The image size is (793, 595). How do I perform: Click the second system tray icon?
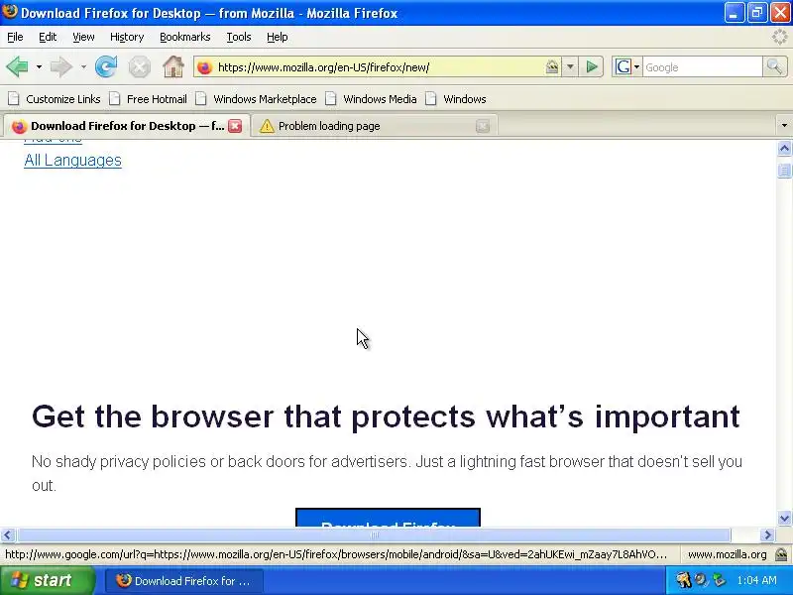[x=701, y=580]
